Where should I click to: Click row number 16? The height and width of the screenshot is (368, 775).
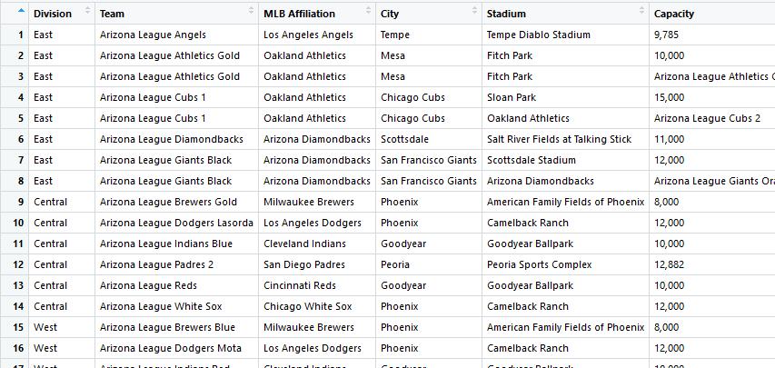pos(18,348)
